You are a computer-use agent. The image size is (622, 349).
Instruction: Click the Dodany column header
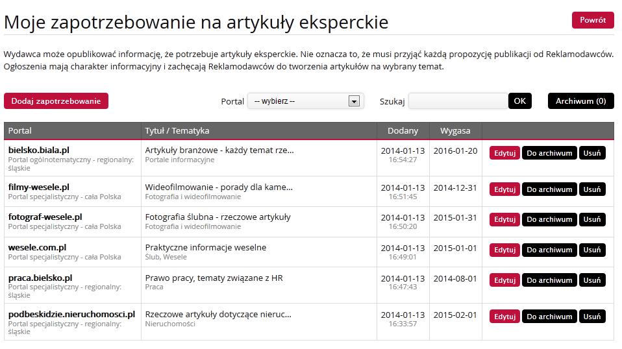pyautogui.click(x=403, y=131)
